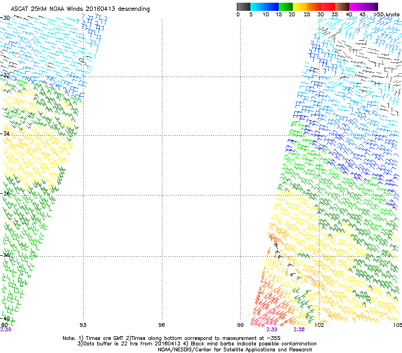Click the latitude axis label '-30'

point(5,18)
